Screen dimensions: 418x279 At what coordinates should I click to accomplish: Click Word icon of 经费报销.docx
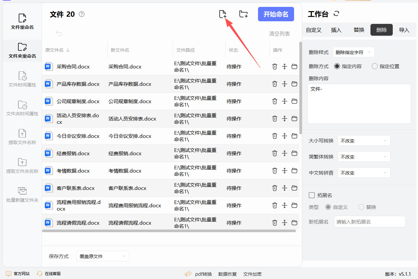pyautogui.click(x=49, y=153)
